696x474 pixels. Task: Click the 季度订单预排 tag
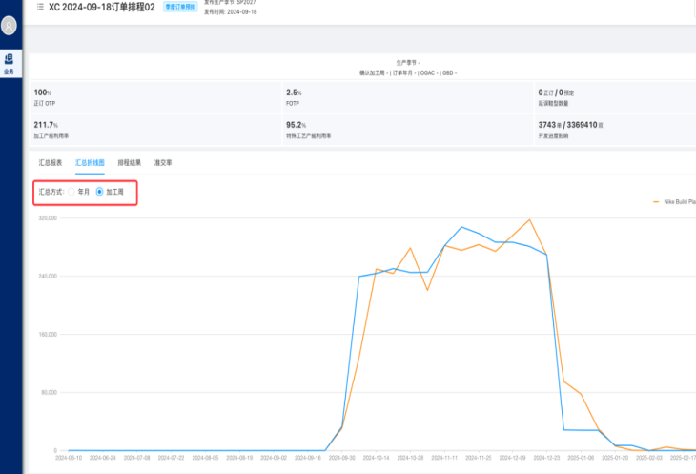click(180, 7)
